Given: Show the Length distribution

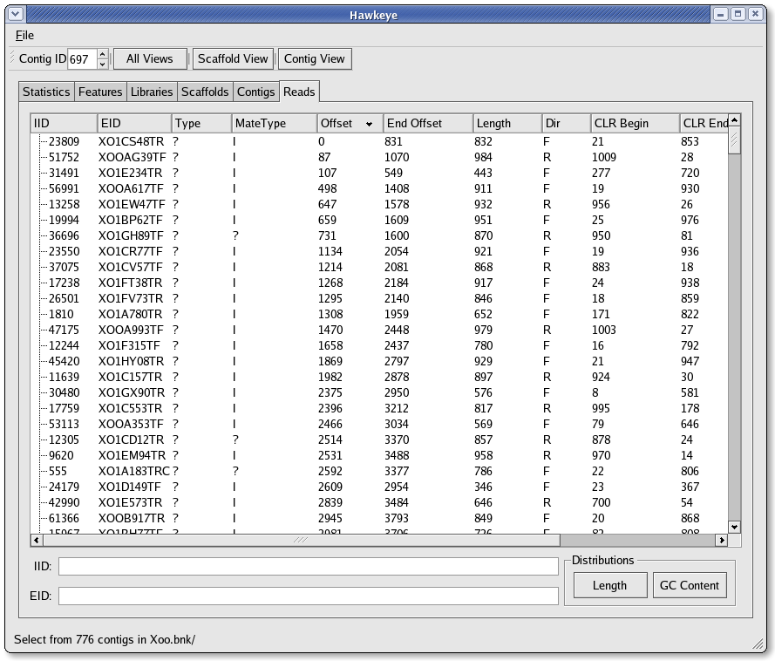Looking at the screenshot, I should pyautogui.click(x=609, y=585).
